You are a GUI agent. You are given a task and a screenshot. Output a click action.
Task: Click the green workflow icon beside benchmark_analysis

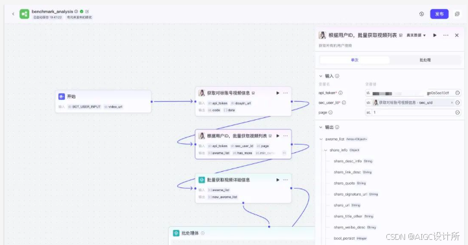25,14
